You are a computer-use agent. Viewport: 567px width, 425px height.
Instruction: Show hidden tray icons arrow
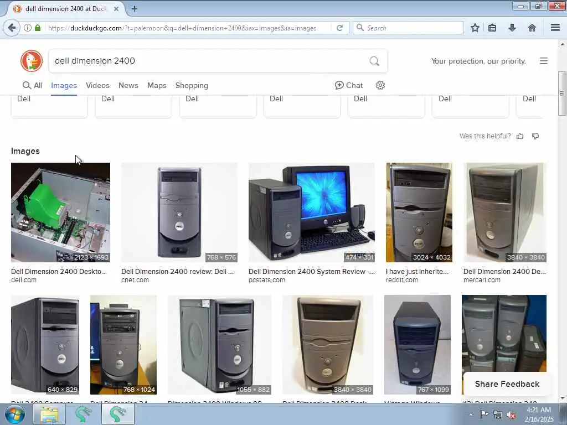pyautogui.click(x=471, y=414)
